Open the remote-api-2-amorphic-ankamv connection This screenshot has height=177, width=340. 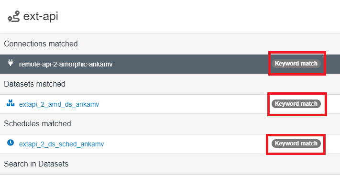(66, 64)
